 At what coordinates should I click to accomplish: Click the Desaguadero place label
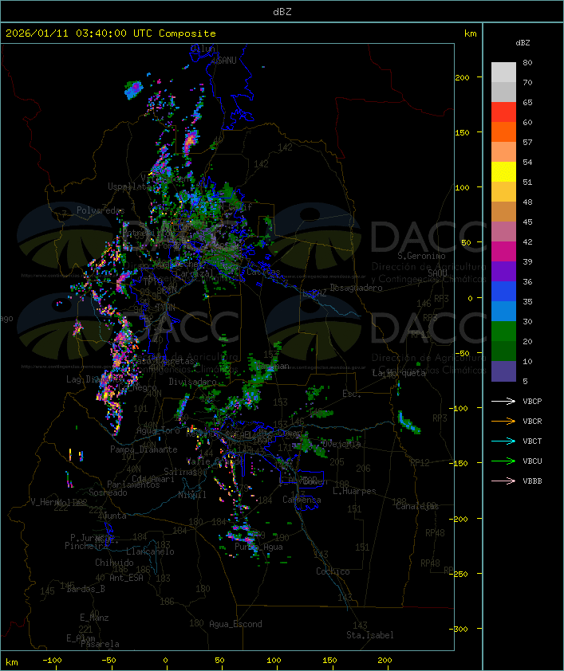[356, 288]
